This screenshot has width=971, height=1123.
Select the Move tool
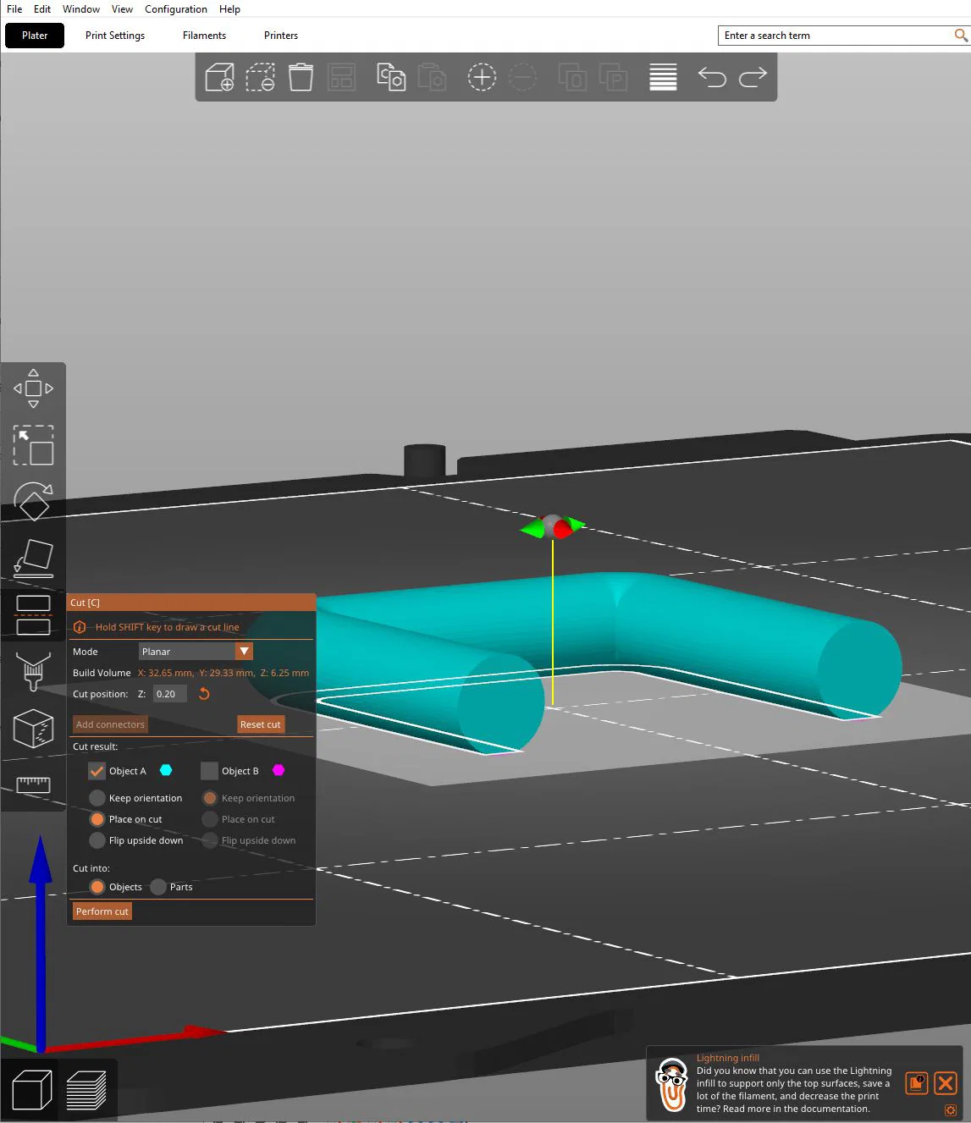(x=33, y=388)
